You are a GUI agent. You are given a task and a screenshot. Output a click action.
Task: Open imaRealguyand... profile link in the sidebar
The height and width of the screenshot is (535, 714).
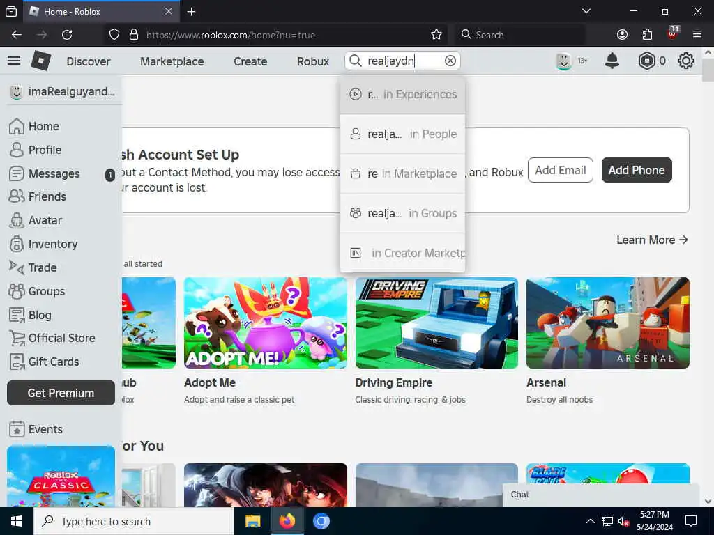click(62, 91)
